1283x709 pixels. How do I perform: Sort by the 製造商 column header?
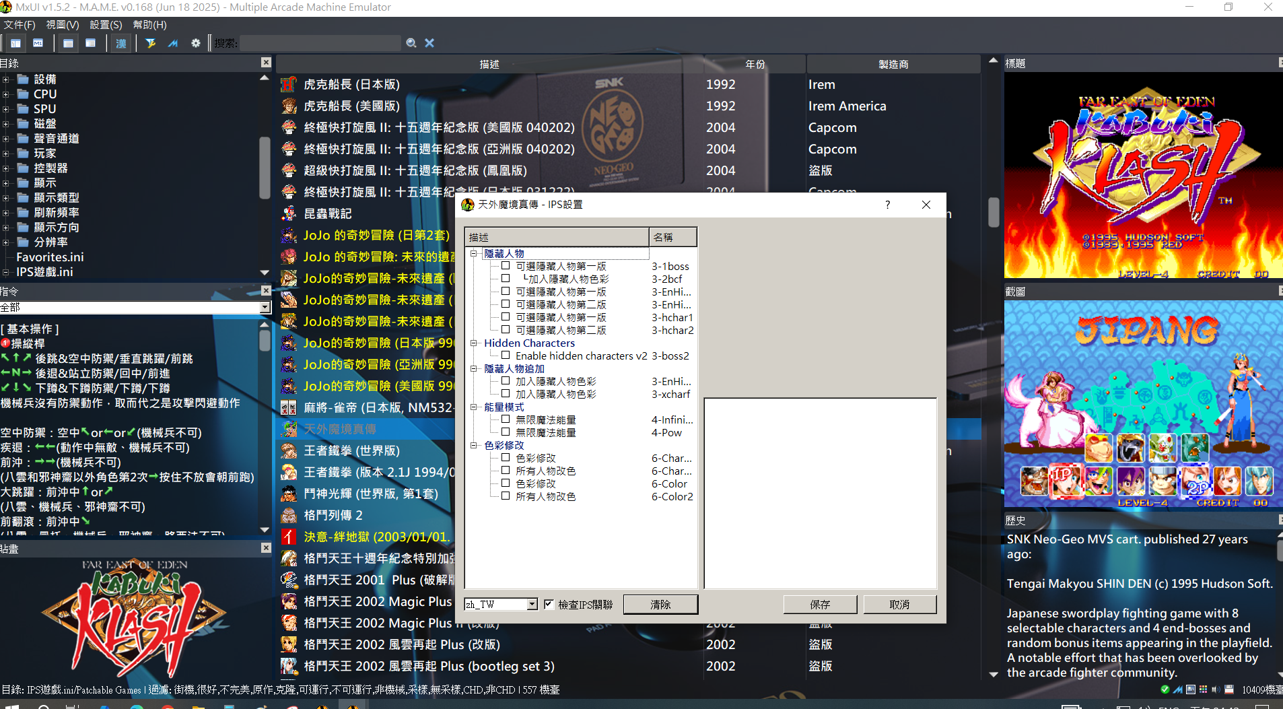point(893,64)
